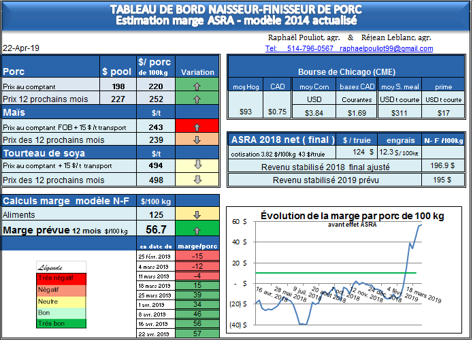Click the orange down arrow for corn 12-month price
473x341 pixels.
coord(197,140)
